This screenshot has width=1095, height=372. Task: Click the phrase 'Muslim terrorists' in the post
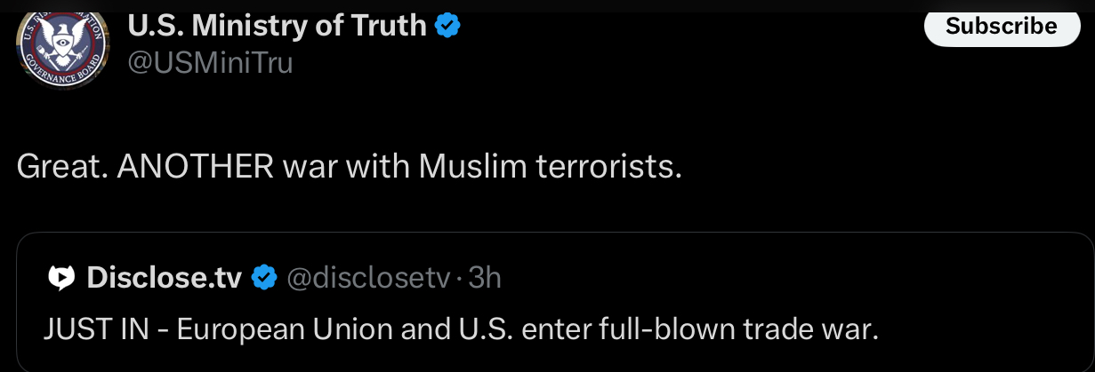click(x=550, y=166)
